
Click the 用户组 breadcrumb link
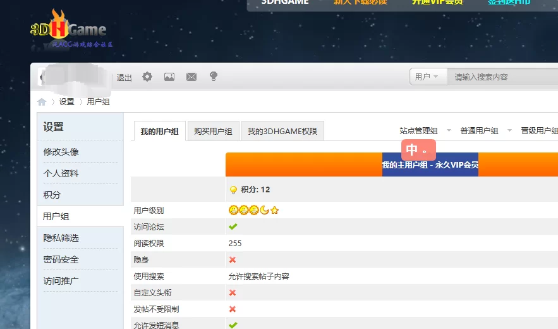pos(98,102)
